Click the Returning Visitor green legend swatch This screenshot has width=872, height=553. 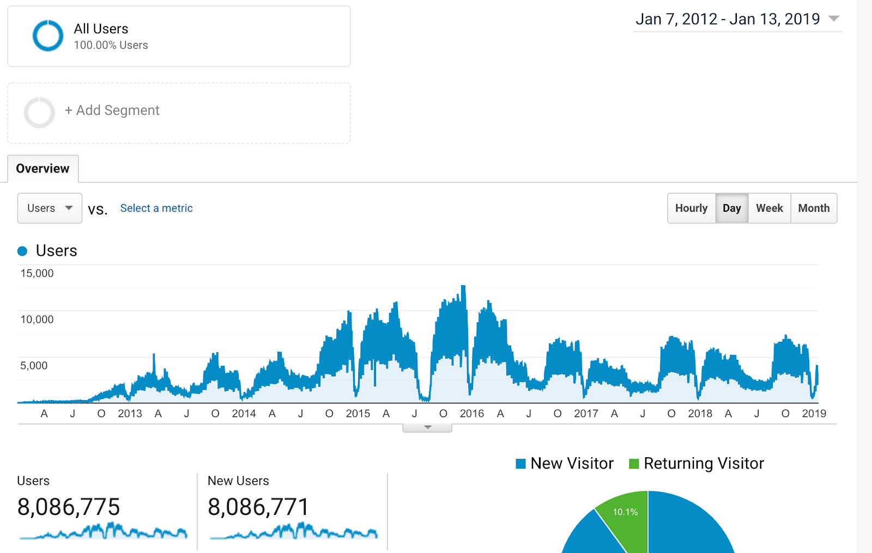(x=634, y=464)
